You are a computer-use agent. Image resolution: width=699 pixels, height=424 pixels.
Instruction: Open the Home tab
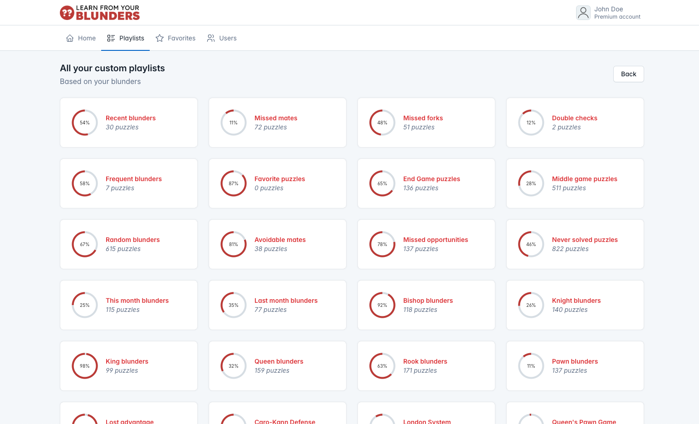pos(81,38)
